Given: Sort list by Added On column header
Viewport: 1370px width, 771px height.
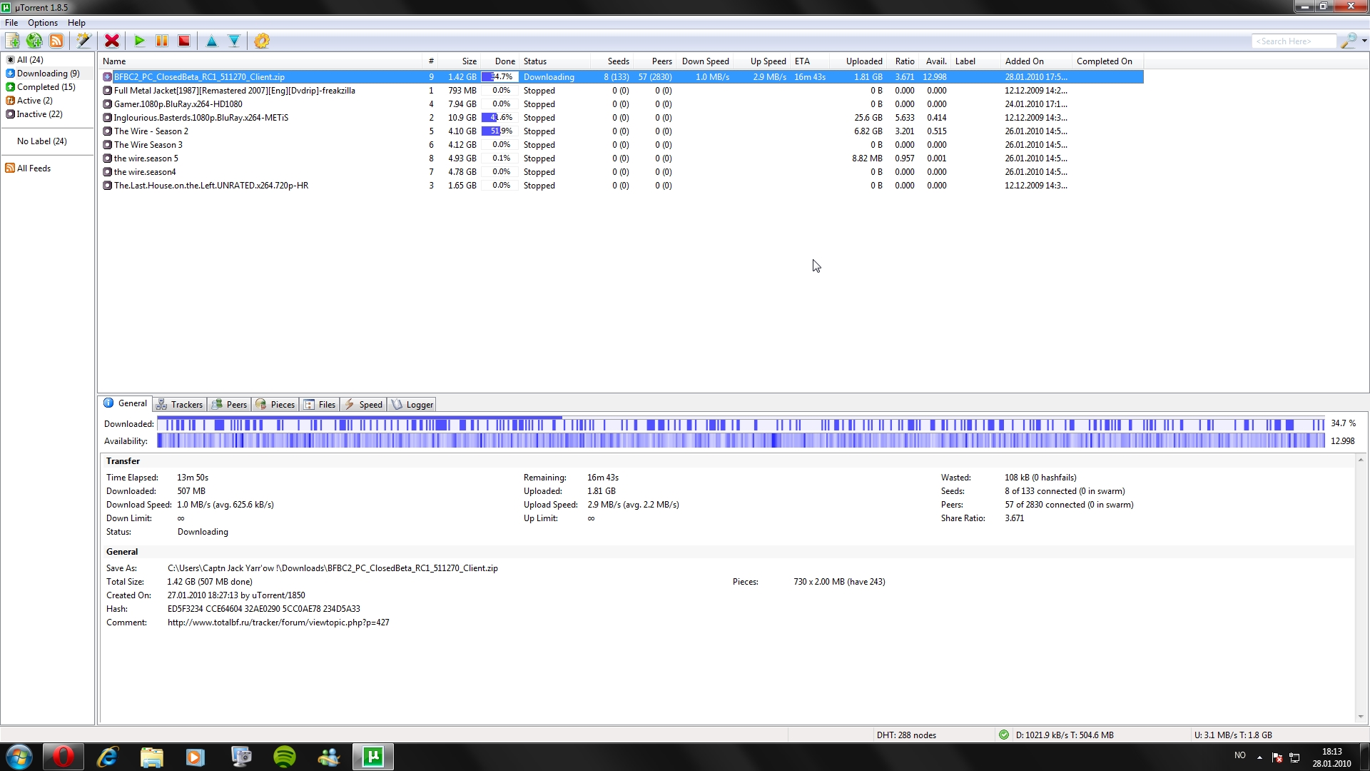Looking at the screenshot, I should (x=1035, y=61).
